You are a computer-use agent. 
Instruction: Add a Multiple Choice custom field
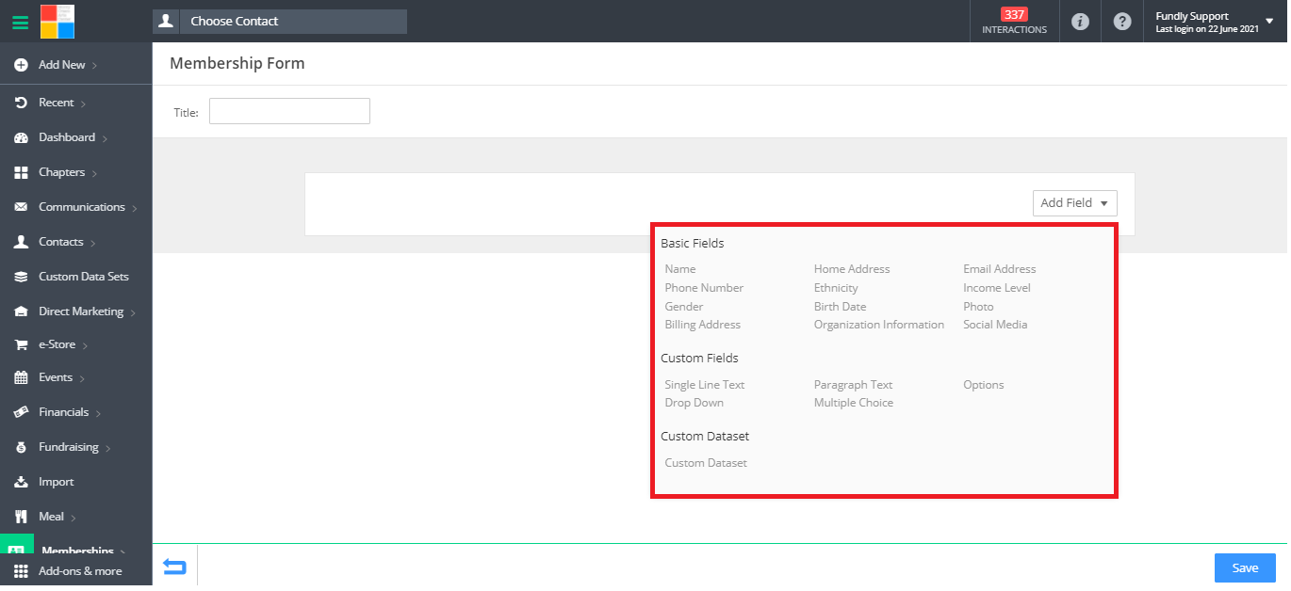pos(854,403)
